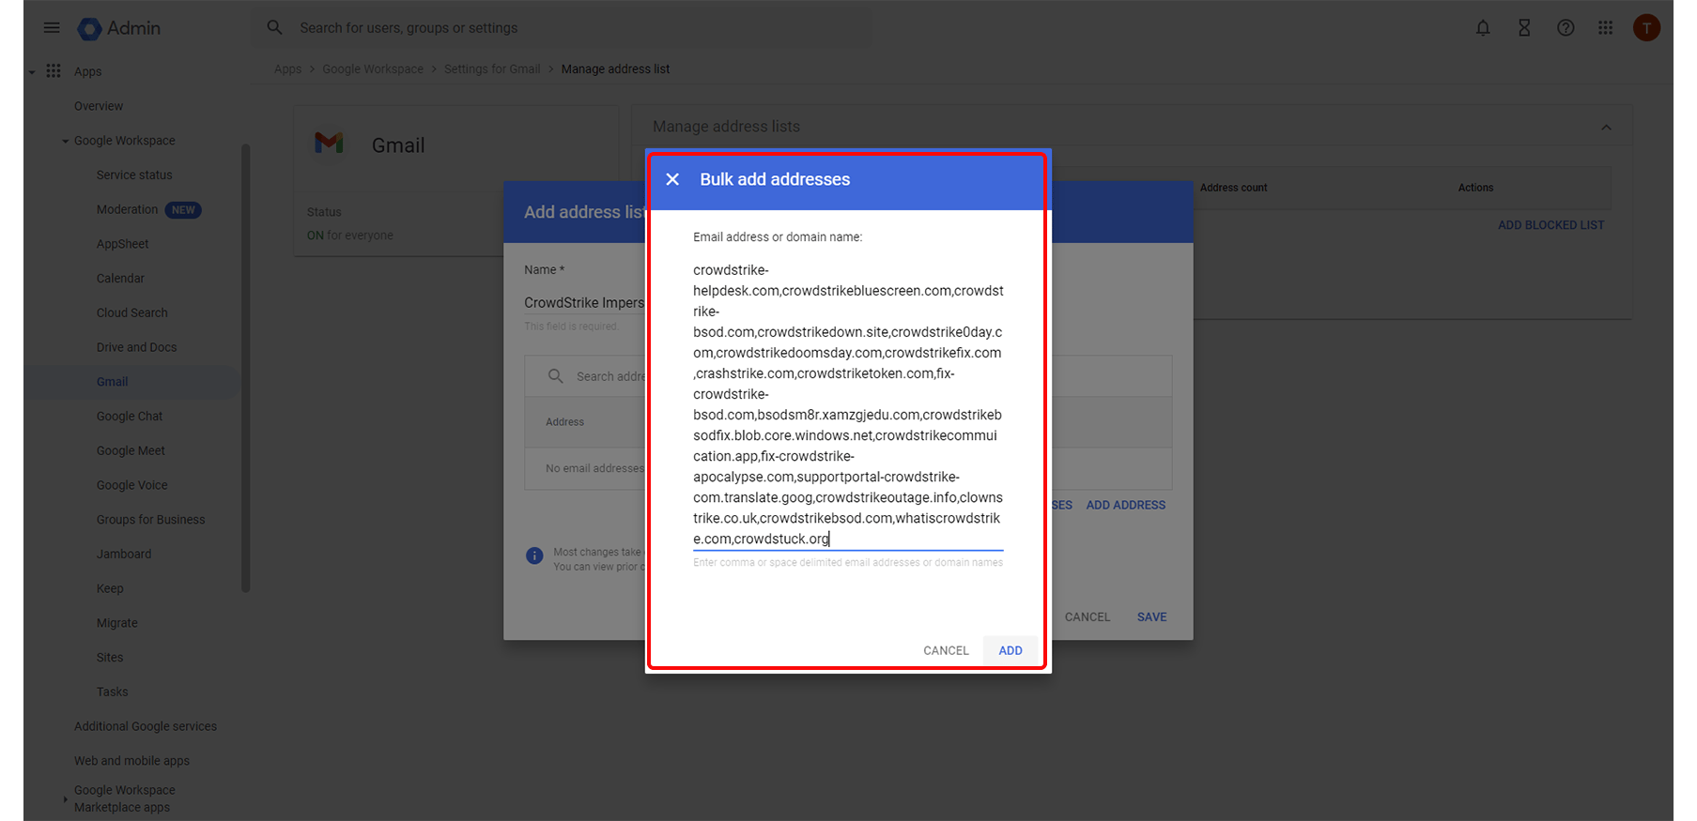Click the Name field with CrowdStrike text

[584, 303]
